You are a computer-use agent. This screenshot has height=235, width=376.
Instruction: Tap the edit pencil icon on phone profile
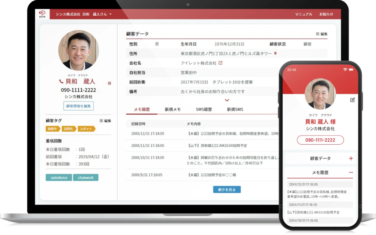352,100
